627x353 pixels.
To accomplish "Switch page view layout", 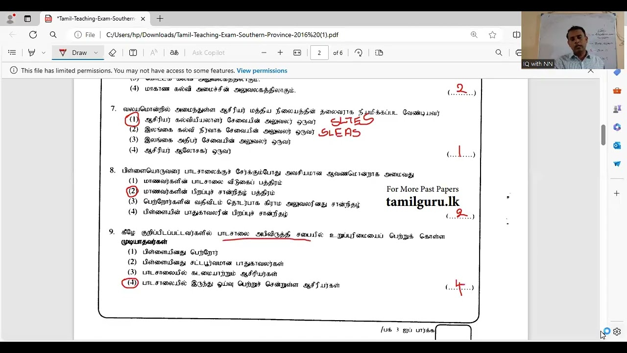I will [379, 52].
